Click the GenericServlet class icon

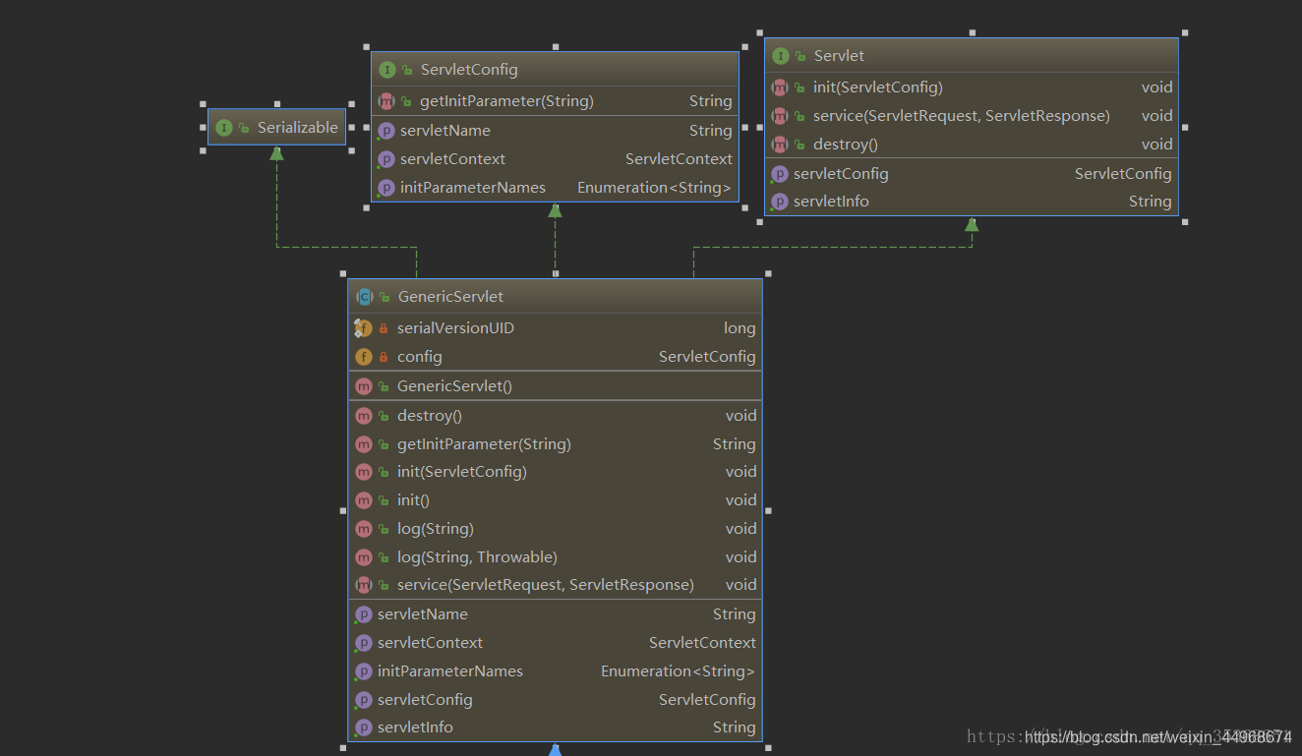[364, 297]
